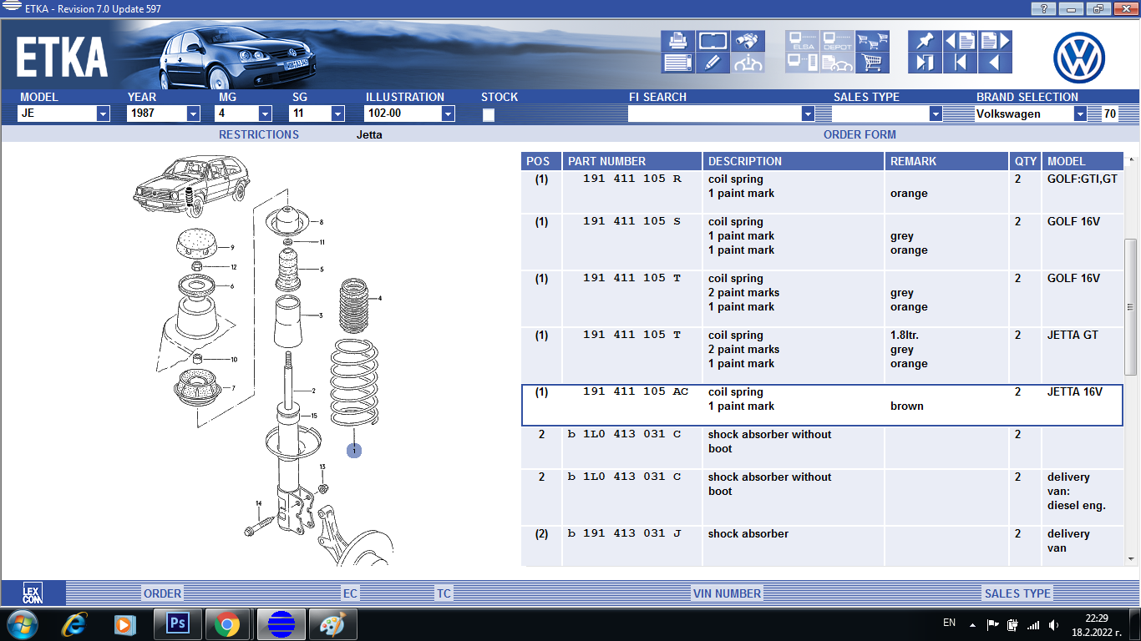Viewport: 1141px width, 641px height.
Task: Click the exit door icon
Action: (924, 63)
